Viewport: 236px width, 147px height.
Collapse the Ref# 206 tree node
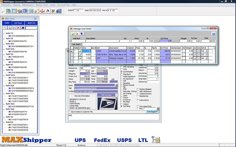click(x=4, y=122)
